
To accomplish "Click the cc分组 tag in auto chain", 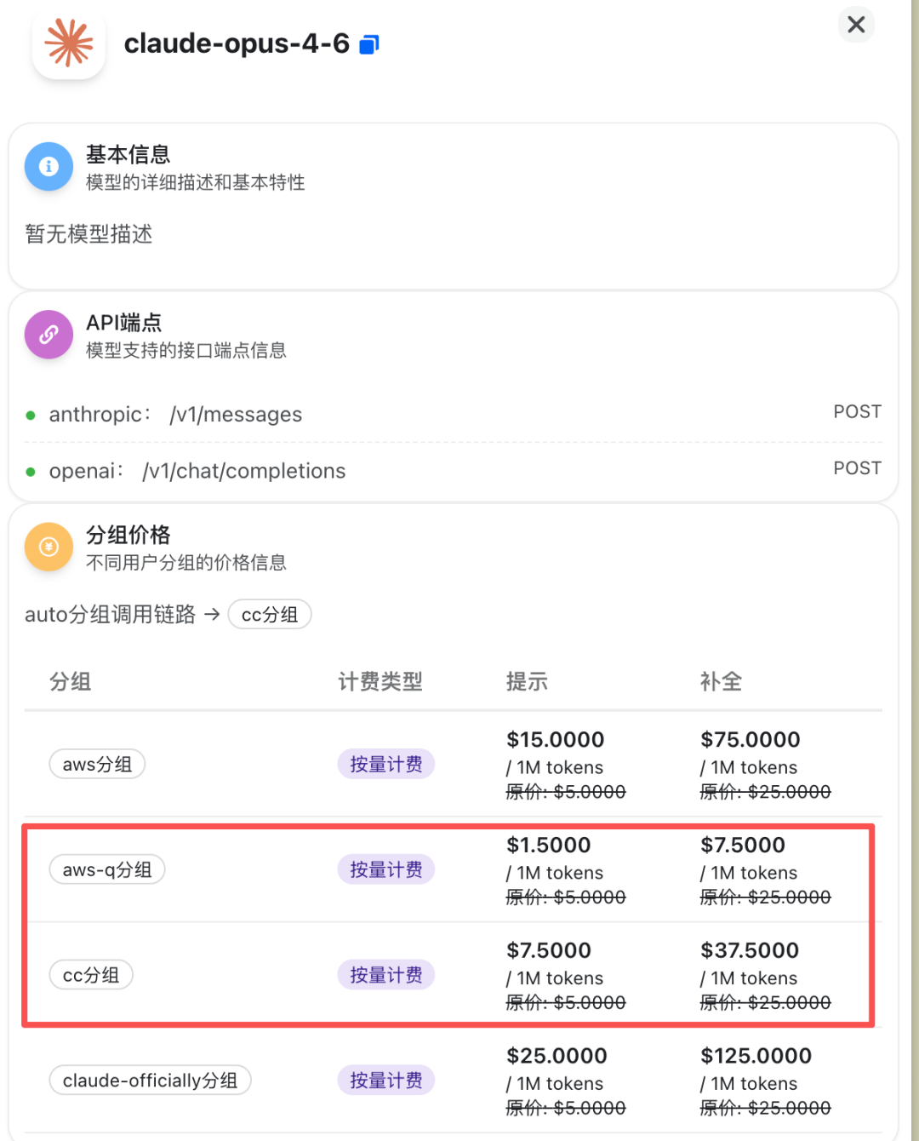I will tap(269, 615).
